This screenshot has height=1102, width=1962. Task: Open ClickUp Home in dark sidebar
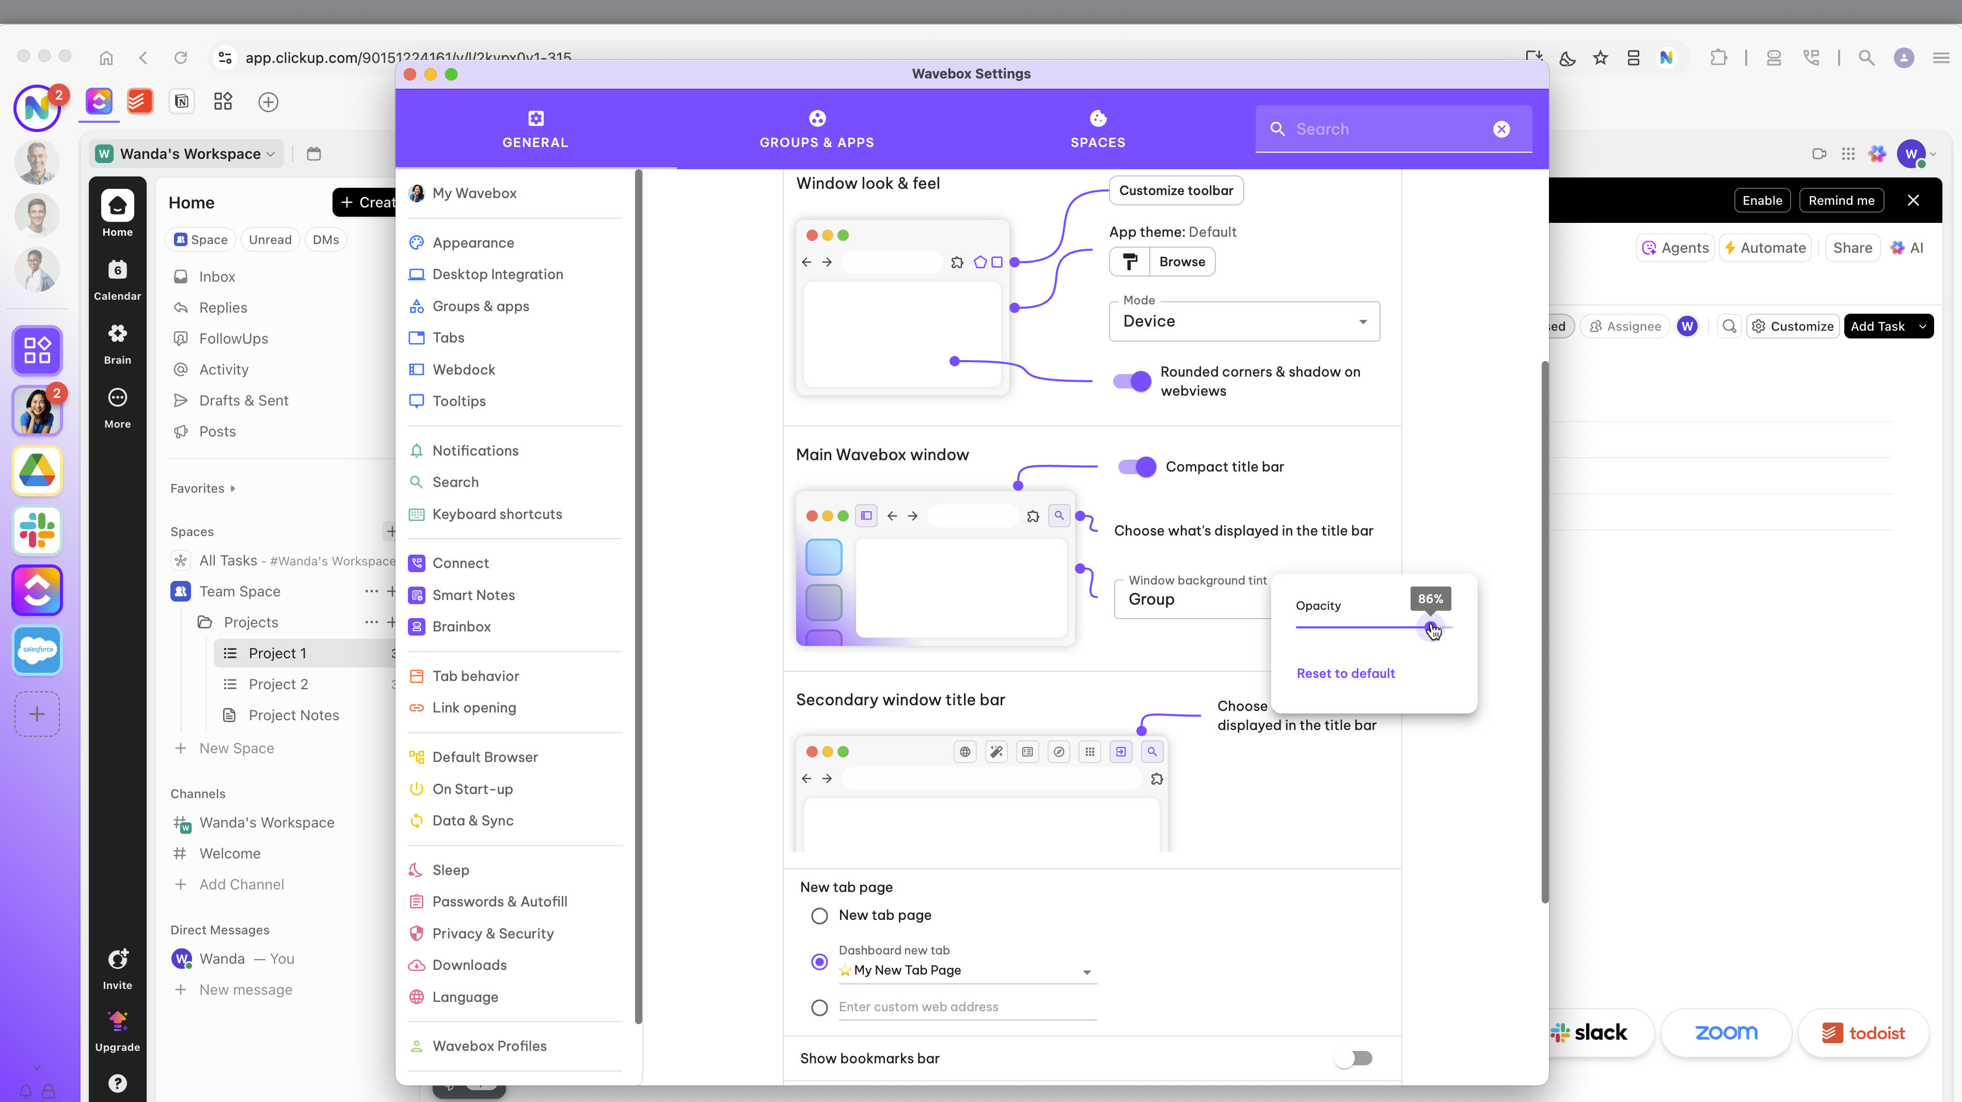pyautogui.click(x=117, y=213)
